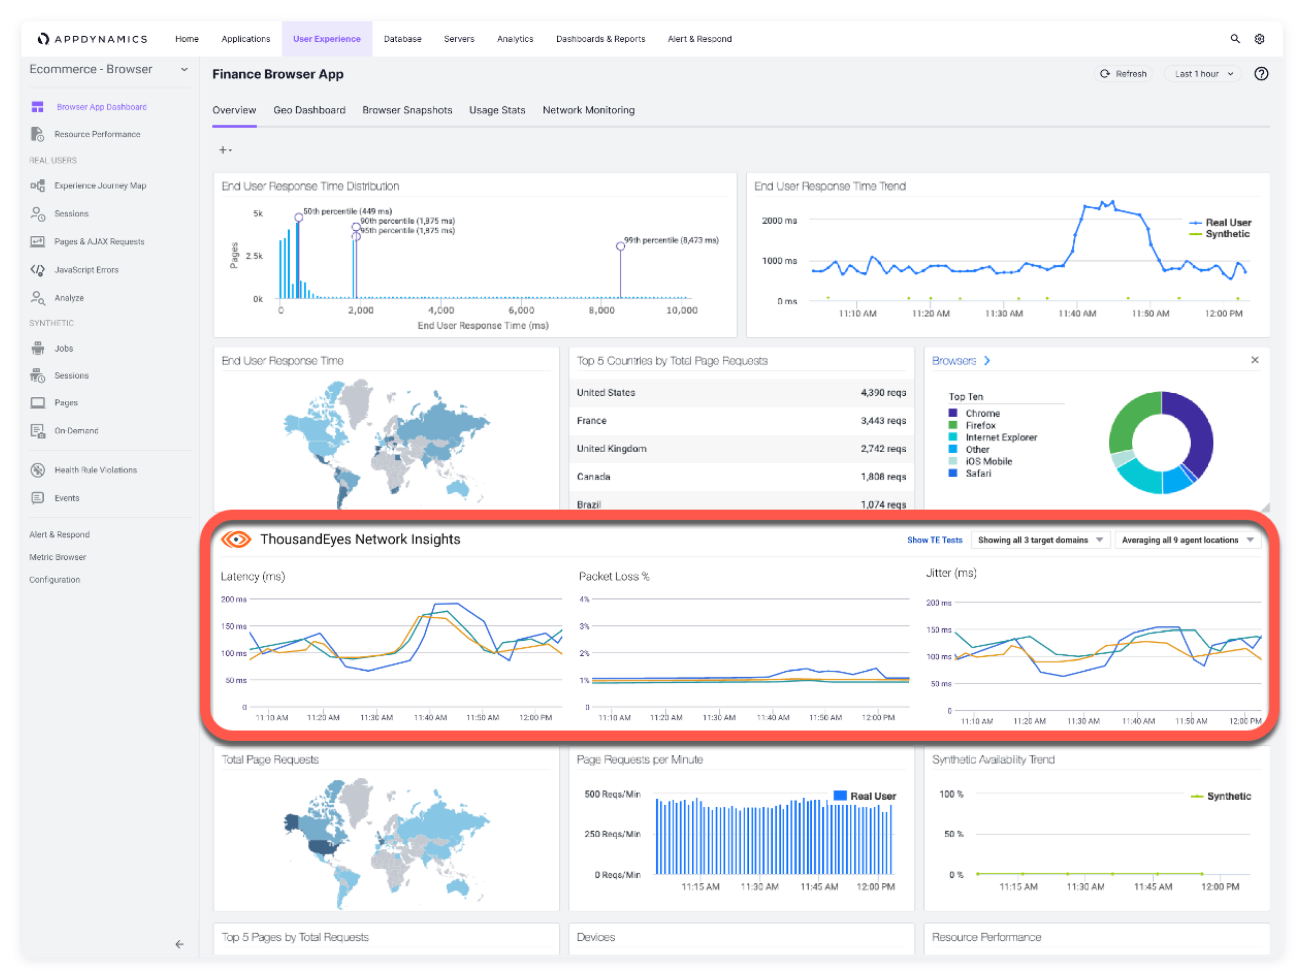Click the help question mark icon
1304x978 pixels.
1261,74
